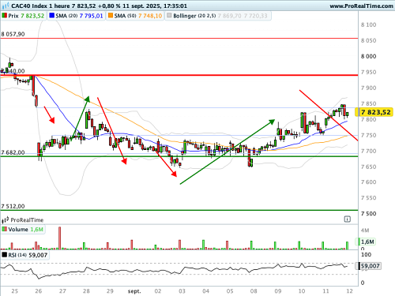Viewport: 395px width, 296px height.
Task: Open the Volume 1,6M indicator label
Action: pos(23,230)
